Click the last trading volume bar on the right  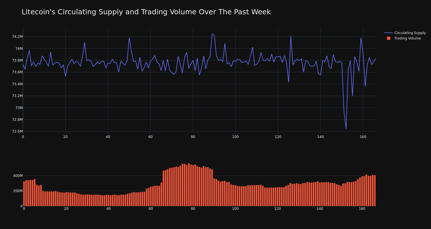coord(375,191)
